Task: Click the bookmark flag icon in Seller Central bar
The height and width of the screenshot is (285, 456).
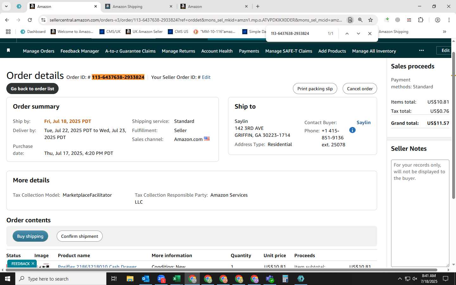Action: [x=9, y=51]
